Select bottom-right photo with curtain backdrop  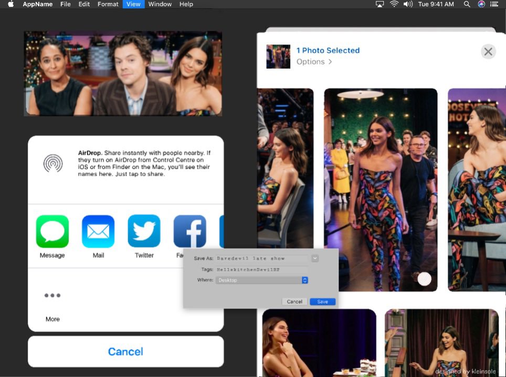[441, 343]
